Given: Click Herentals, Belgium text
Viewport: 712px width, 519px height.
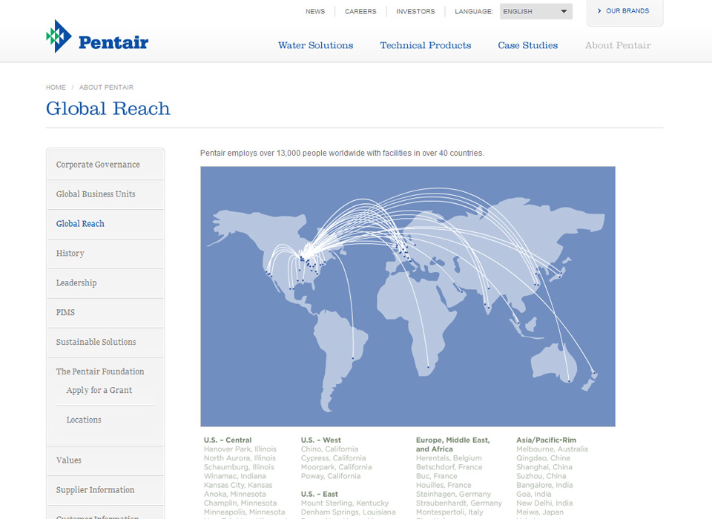Looking at the screenshot, I should pyautogui.click(x=449, y=458).
